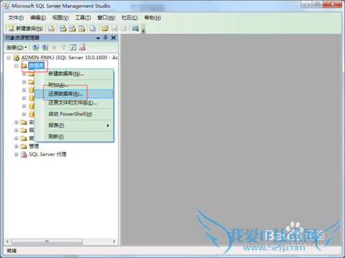Choose 刷新(F) from context menu
The image size is (345, 258).
[x=74, y=137]
